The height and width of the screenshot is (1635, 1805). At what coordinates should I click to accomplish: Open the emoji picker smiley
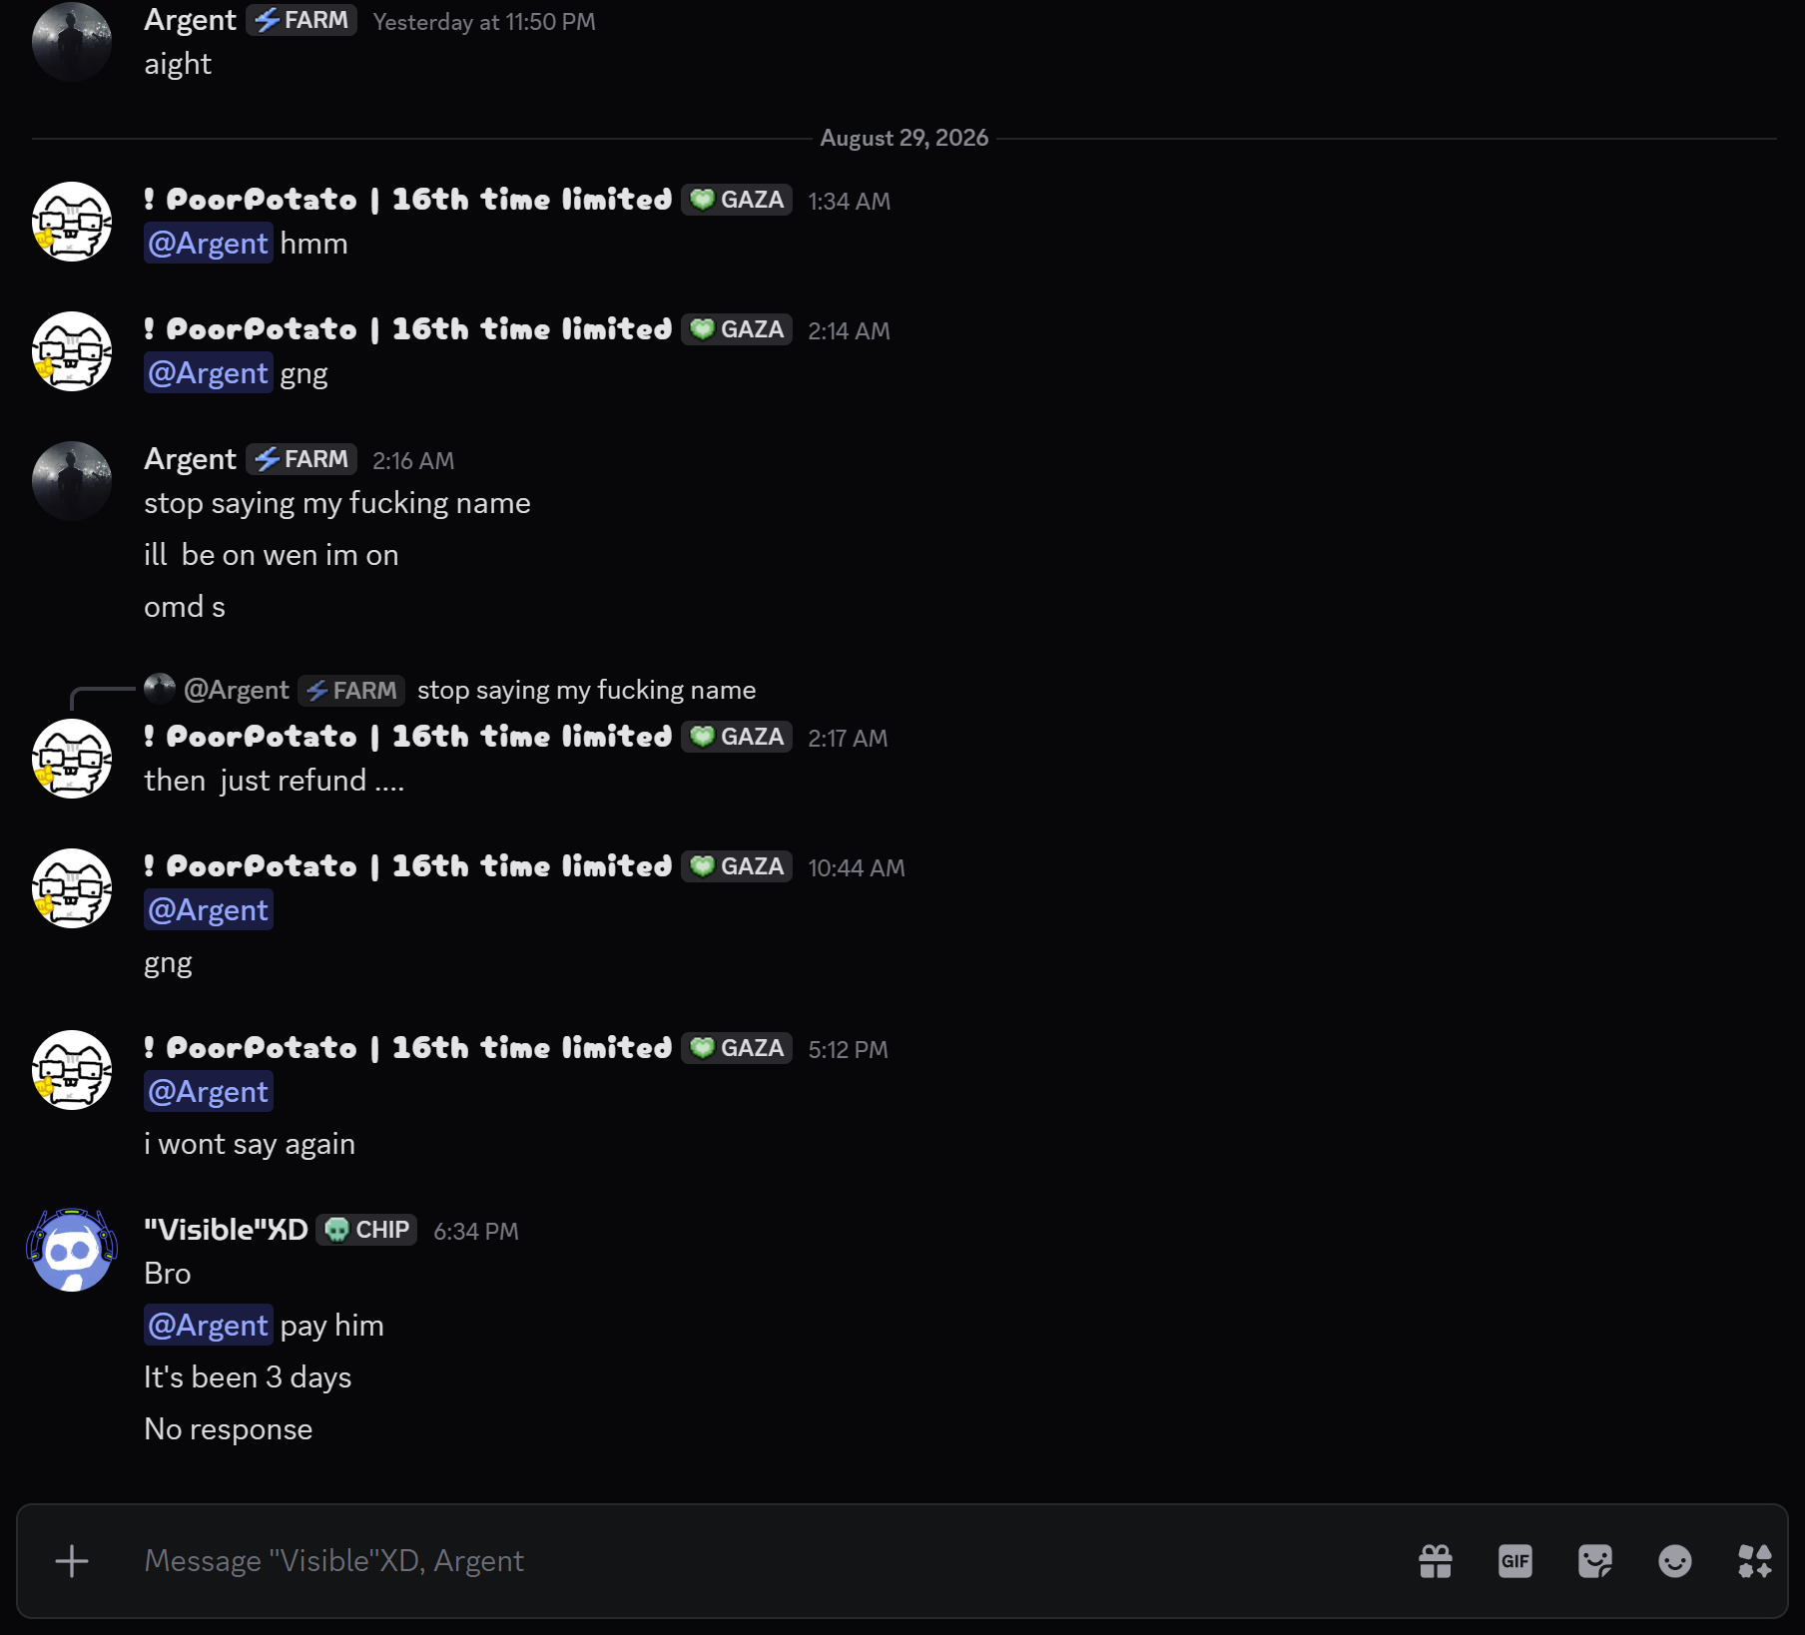(1675, 1561)
